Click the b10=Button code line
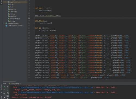The image size is (136, 99). (x=83, y=60)
